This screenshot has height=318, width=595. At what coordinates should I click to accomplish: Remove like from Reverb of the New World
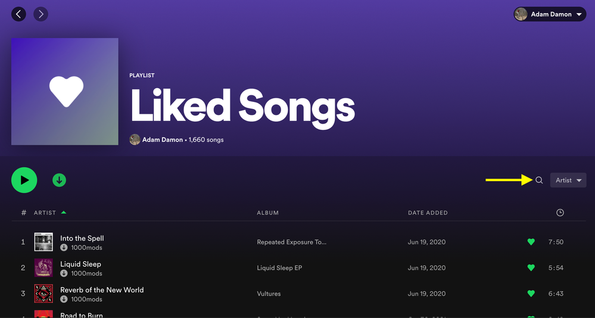tap(531, 294)
